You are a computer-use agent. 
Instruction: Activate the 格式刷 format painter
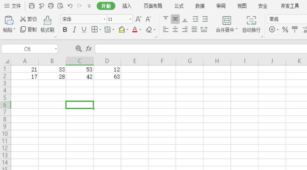[47, 24]
